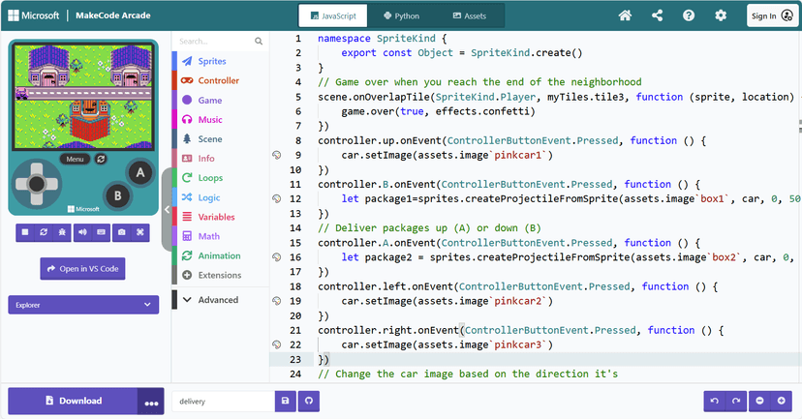The height and width of the screenshot is (419, 802).
Task: Download the project
Action: (x=74, y=402)
